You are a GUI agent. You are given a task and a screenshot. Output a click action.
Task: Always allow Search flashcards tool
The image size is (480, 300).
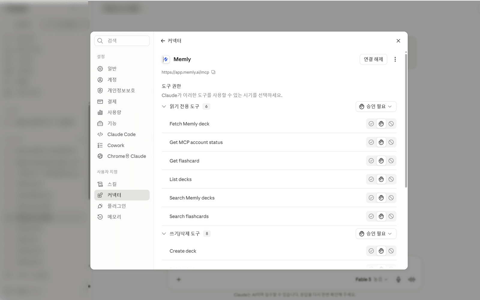tap(371, 216)
